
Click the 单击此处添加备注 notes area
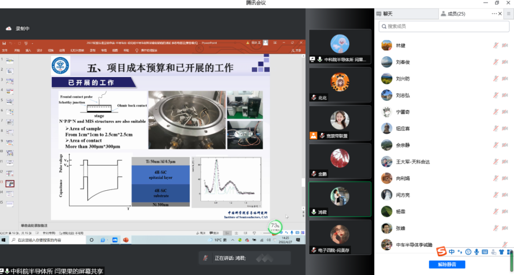34,226
